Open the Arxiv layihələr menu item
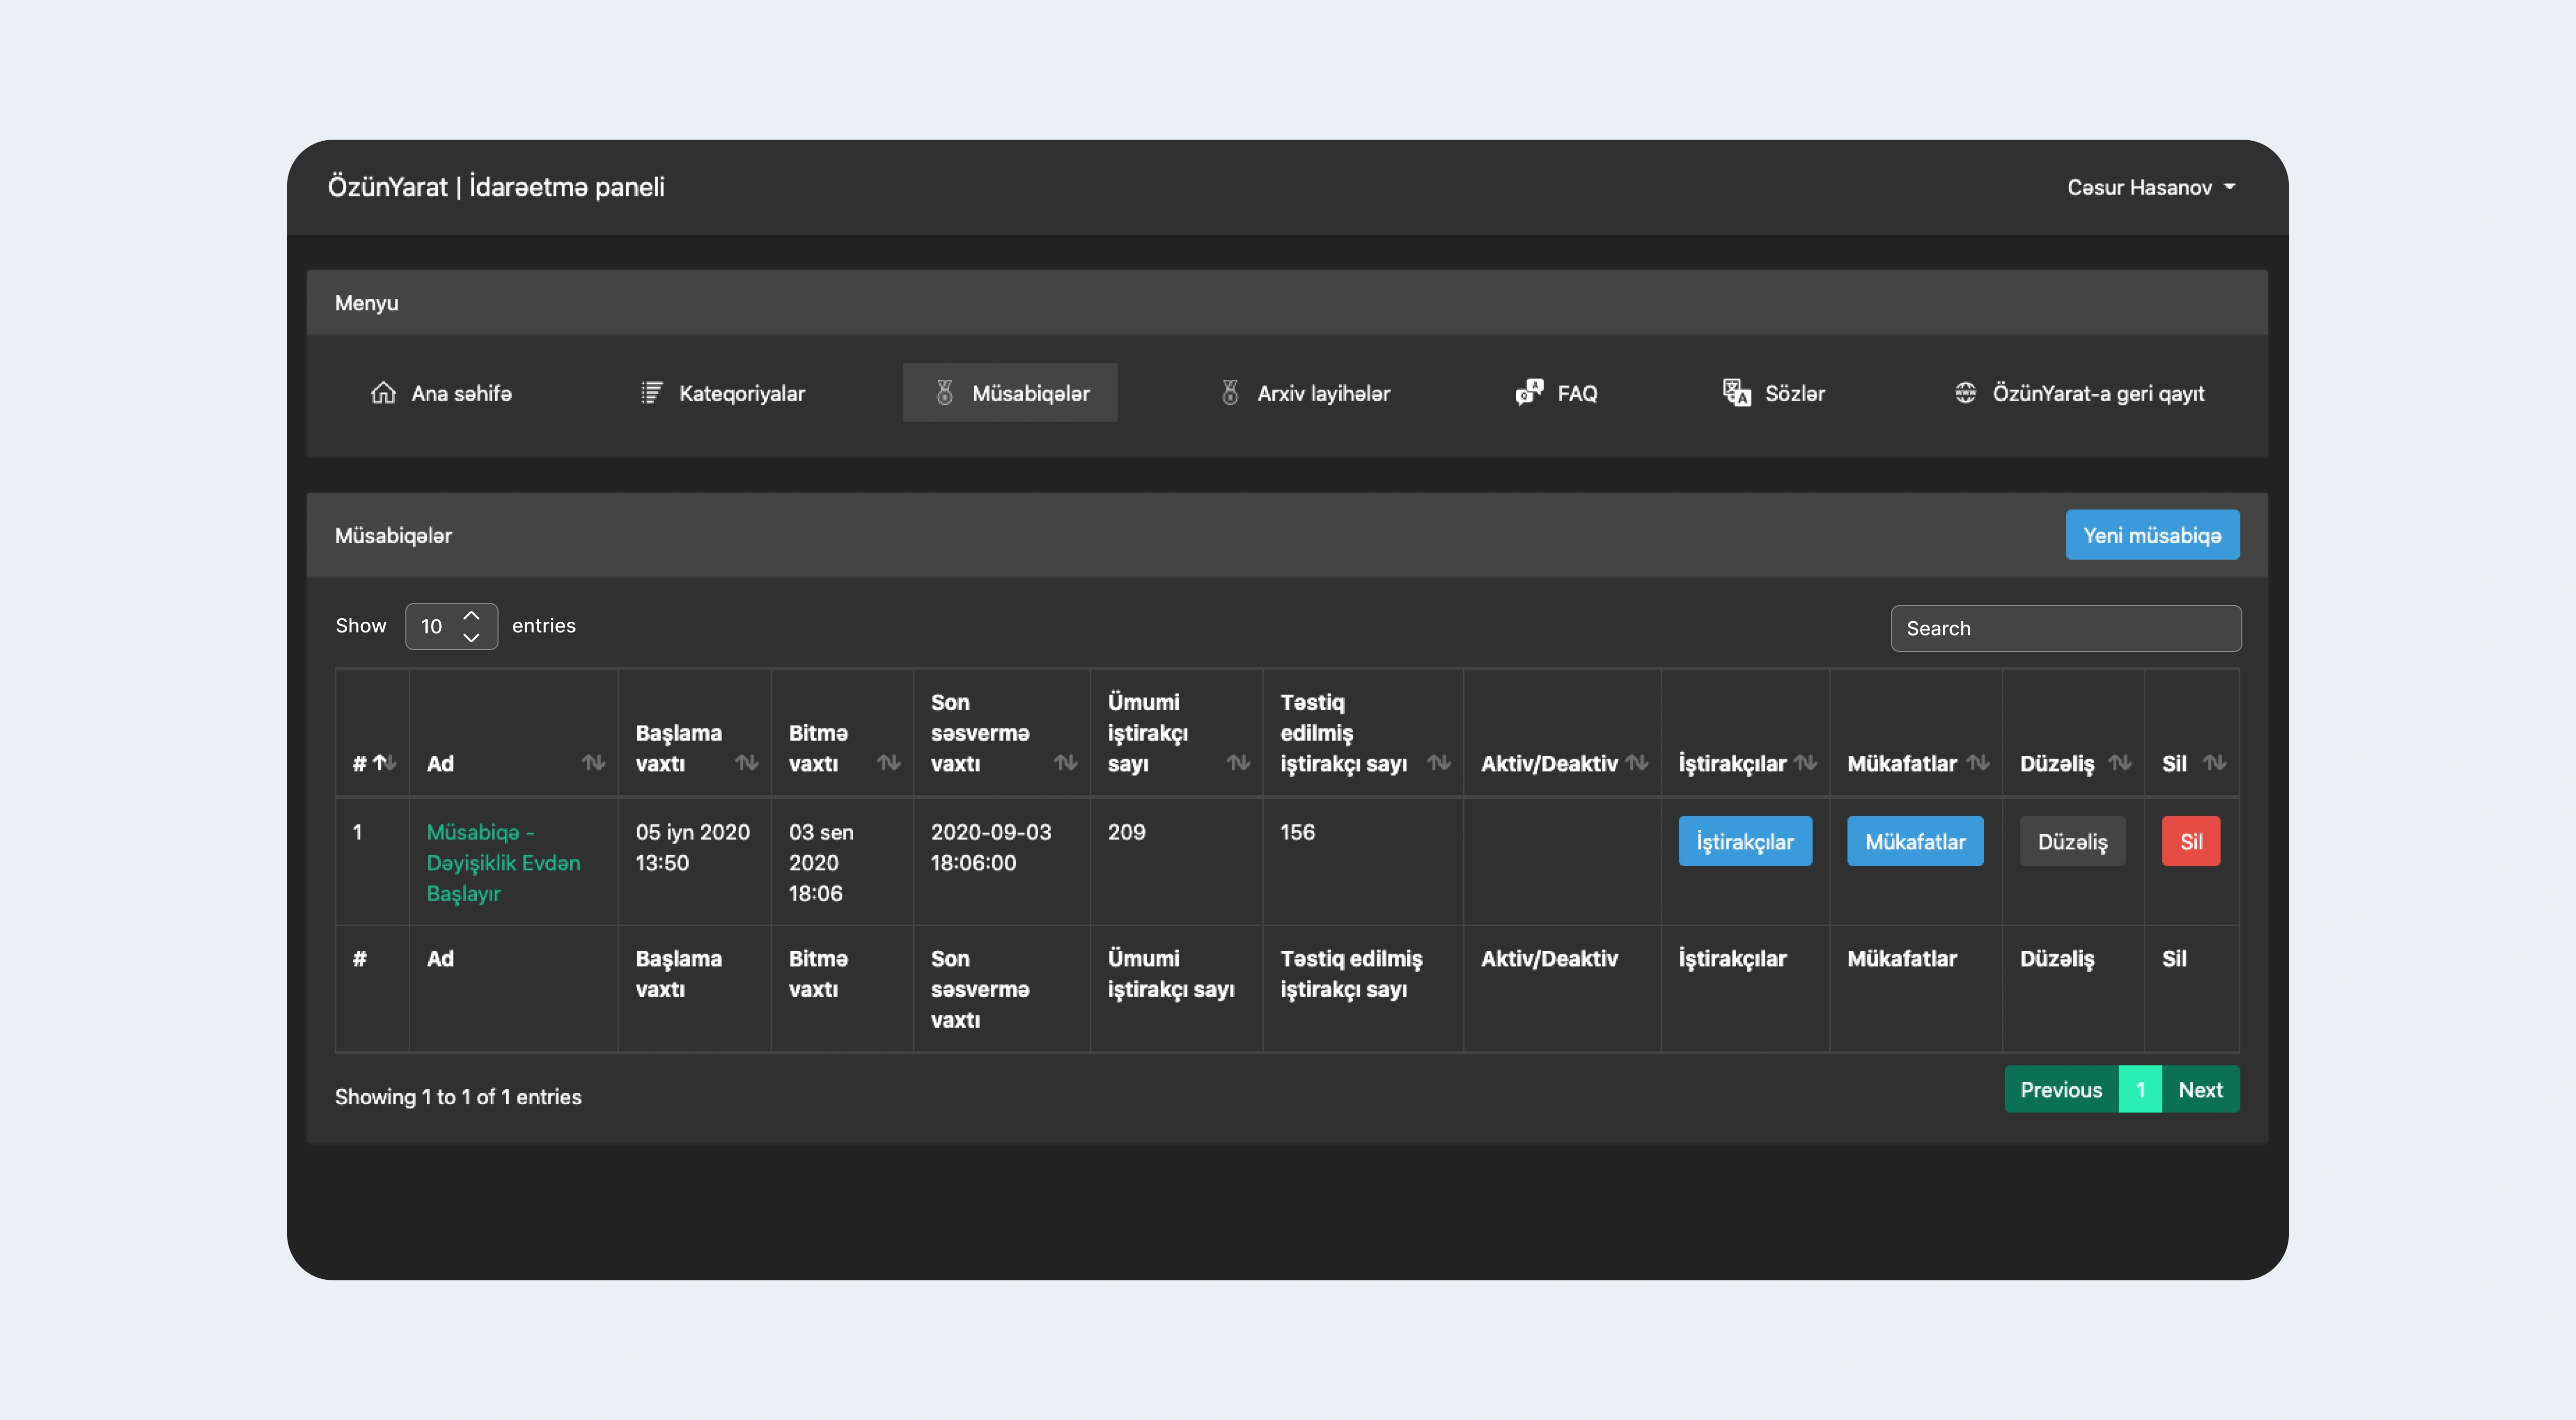The width and height of the screenshot is (2576, 1420). point(1322,393)
